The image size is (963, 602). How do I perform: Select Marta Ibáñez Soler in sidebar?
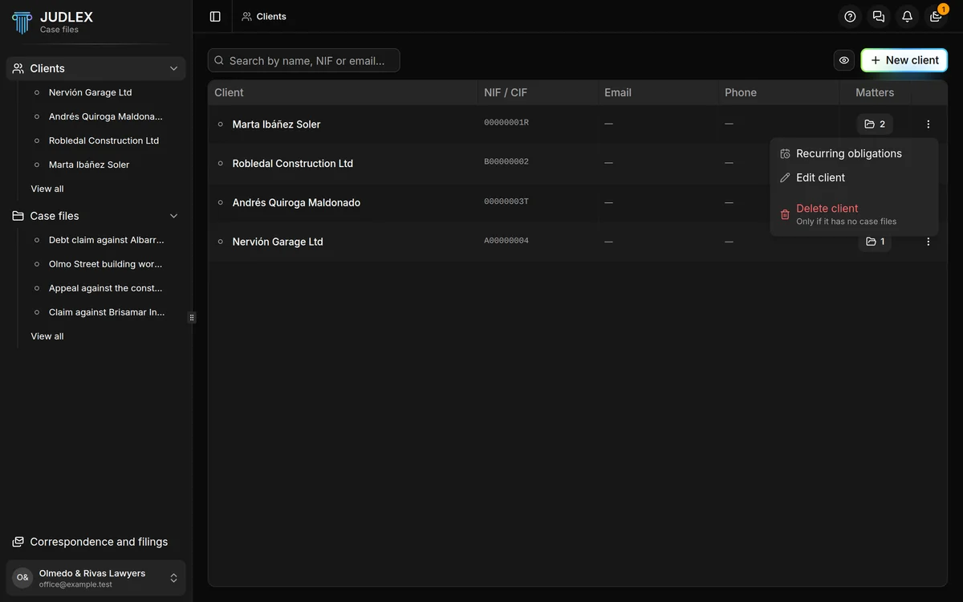click(x=89, y=165)
